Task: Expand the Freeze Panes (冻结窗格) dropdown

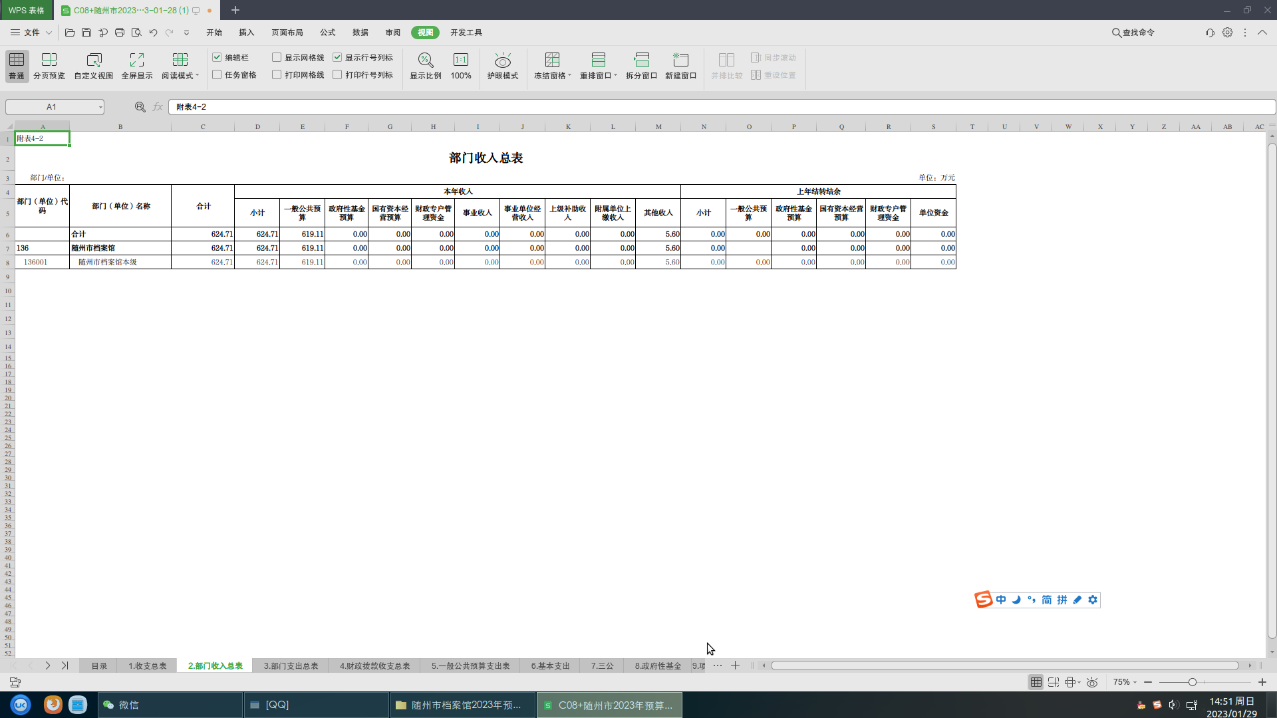Action: click(x=569, y=76)
